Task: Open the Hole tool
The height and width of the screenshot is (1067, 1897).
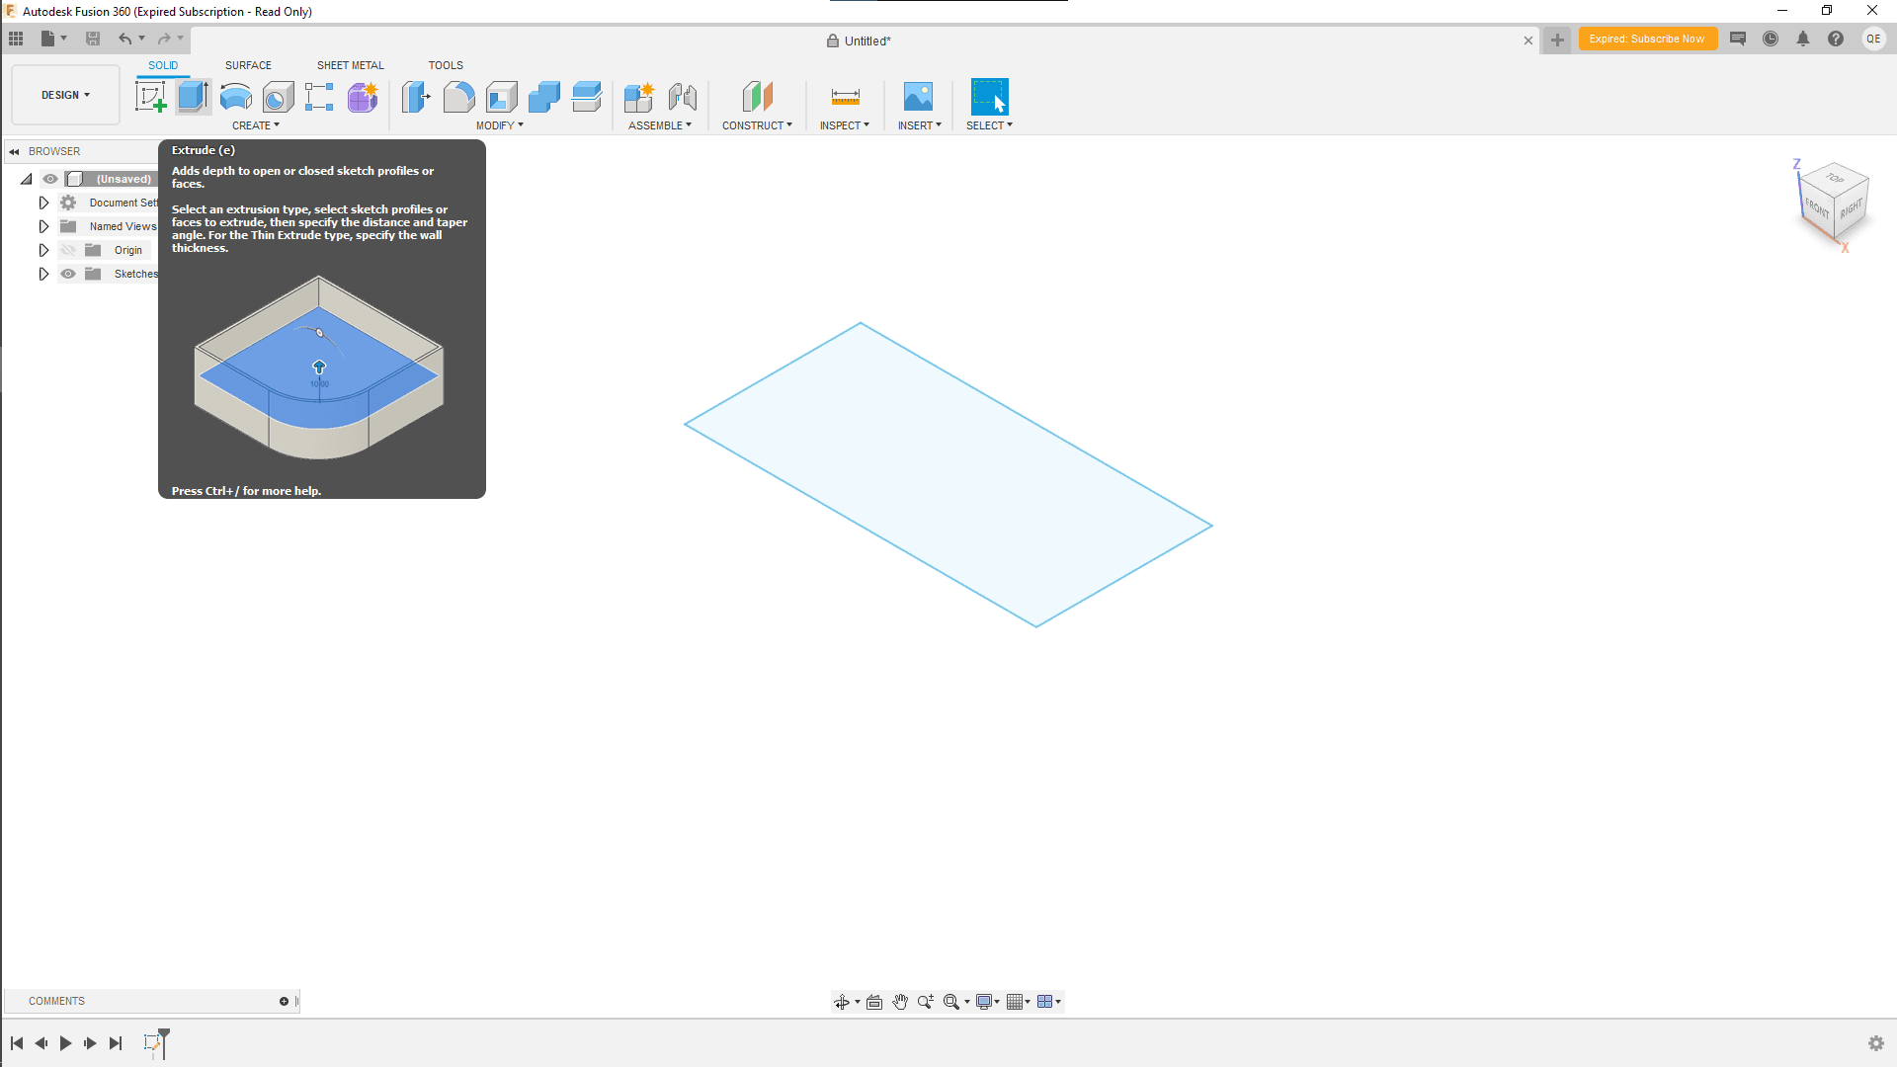Action: tap(280, 97)
